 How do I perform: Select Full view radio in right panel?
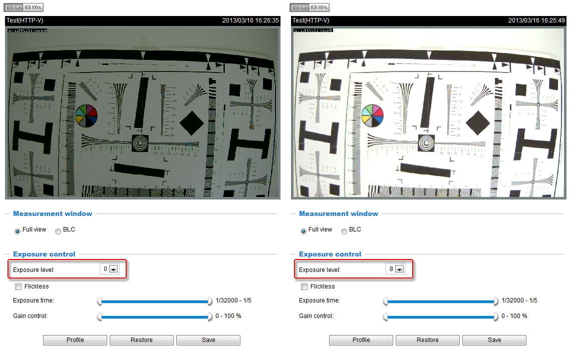tap(304, 231)
